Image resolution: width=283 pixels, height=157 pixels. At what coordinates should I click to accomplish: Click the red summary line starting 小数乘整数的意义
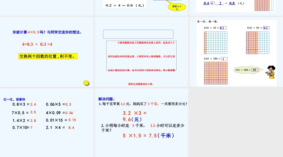click(x=146, y=43)
